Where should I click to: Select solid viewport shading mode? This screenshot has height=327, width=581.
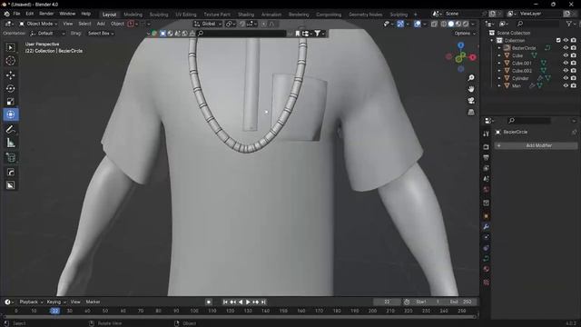tap(451, 24)
